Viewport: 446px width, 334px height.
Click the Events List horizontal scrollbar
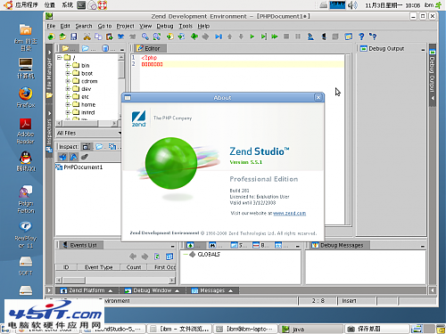[x=115, y=280]
